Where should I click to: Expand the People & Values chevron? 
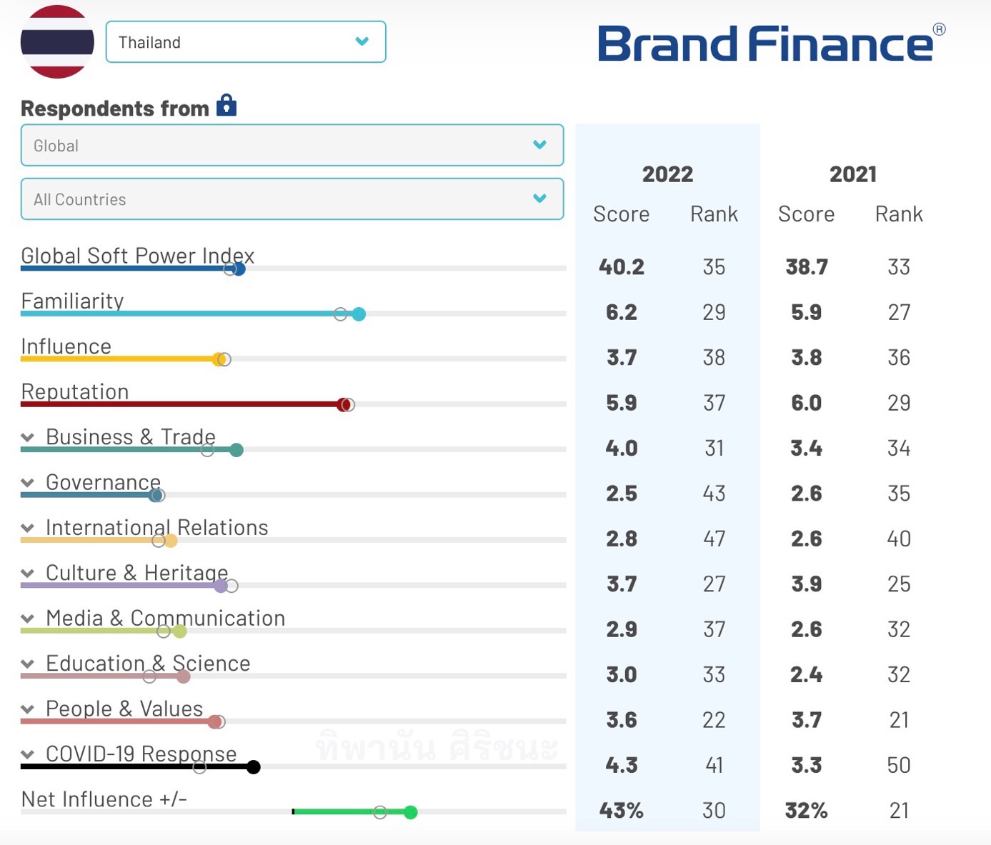point(28,709)
